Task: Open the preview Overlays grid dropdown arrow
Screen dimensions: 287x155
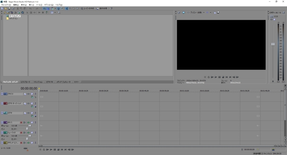Action: [x=210, y=13]
